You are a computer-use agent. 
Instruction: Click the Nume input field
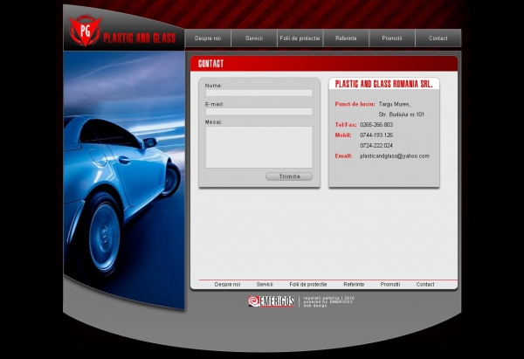(x=259, y=93)
